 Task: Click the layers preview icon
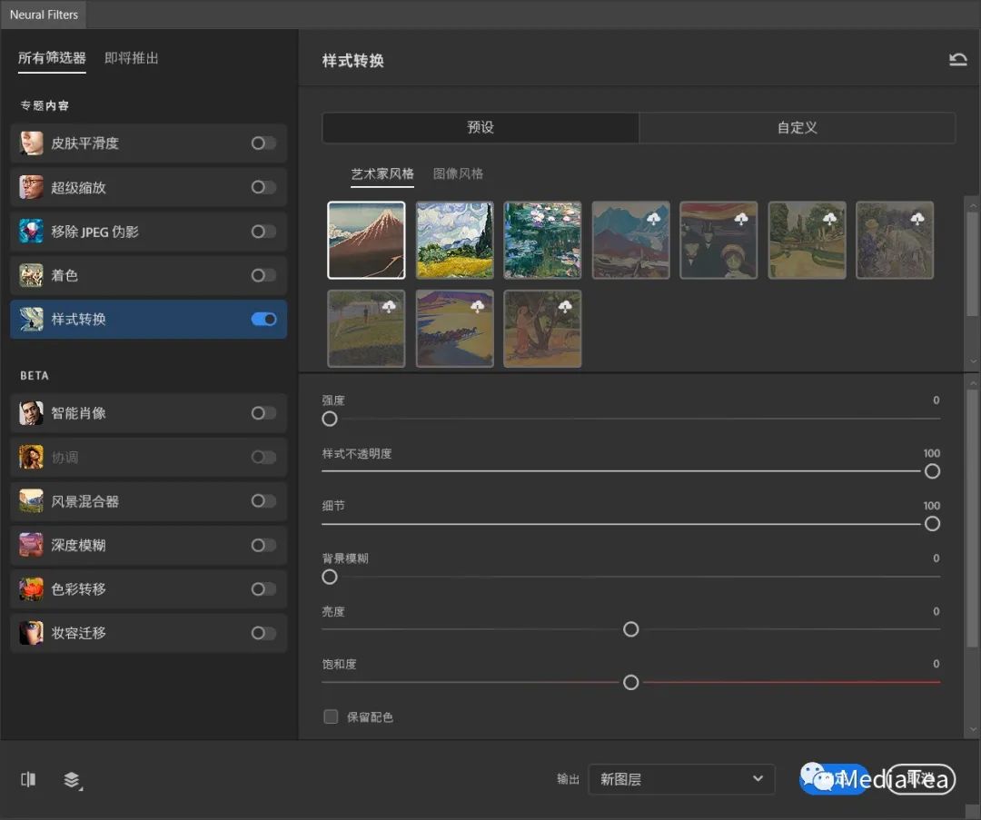click(73, 780)
